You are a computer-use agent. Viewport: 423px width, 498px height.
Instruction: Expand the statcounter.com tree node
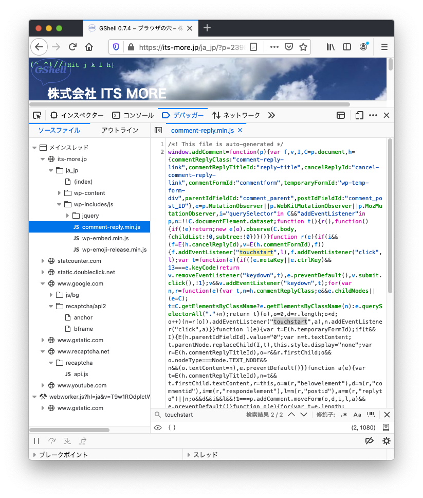(43, 261)
